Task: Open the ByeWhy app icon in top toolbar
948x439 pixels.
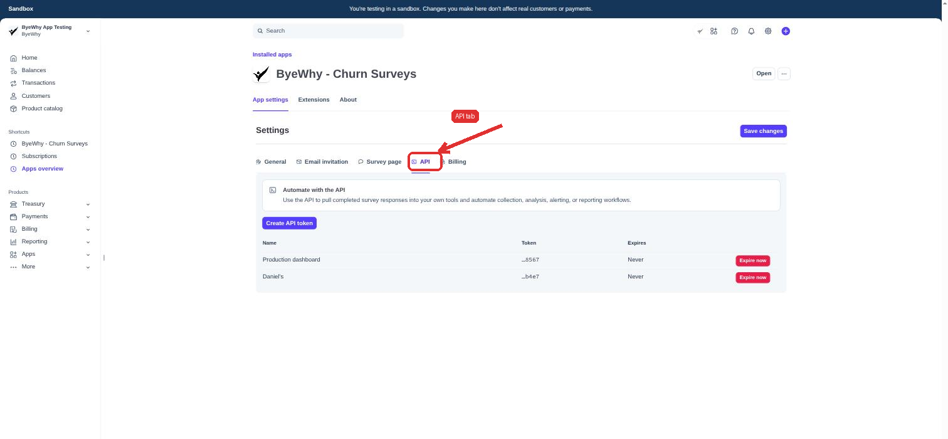Action: [x=700, y=31]
